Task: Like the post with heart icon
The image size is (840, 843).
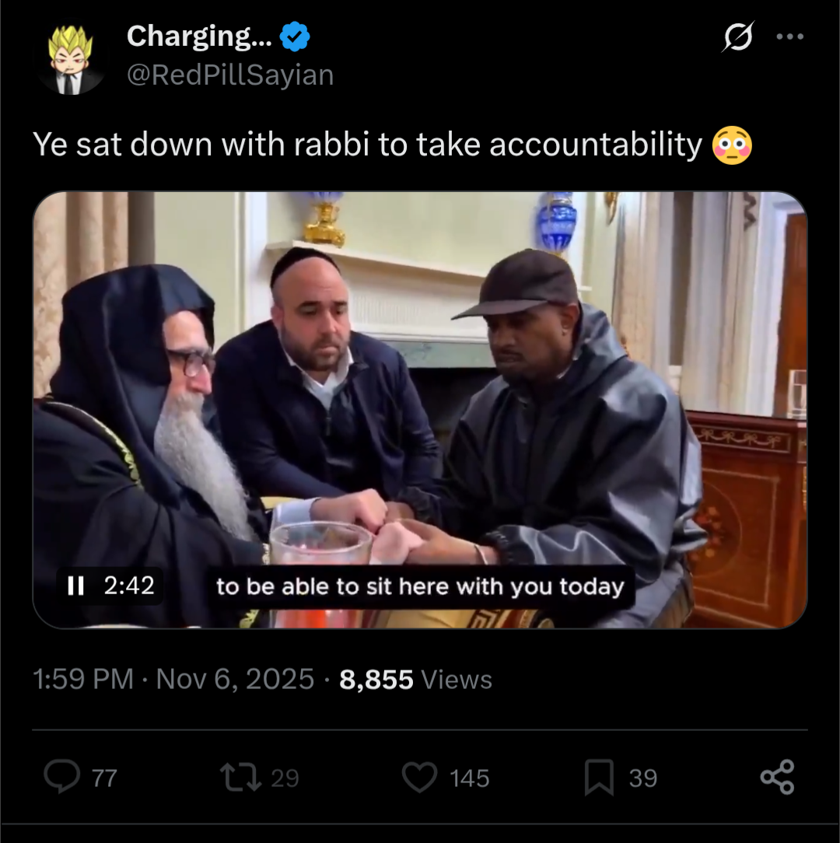Action: (x=419, y=778)
